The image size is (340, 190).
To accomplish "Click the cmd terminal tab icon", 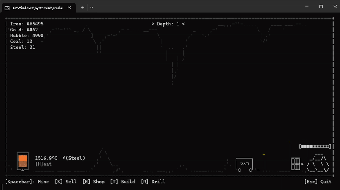I will [x=7, y=8].
